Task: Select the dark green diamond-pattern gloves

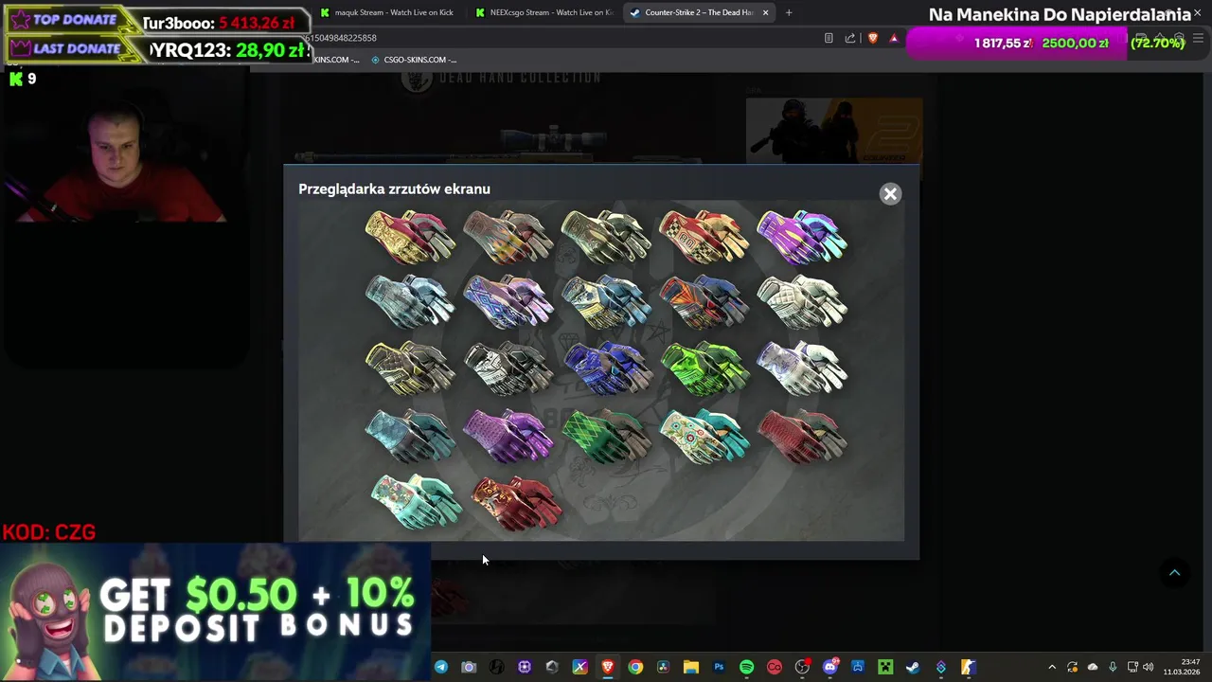Action: tap(606, 436)
